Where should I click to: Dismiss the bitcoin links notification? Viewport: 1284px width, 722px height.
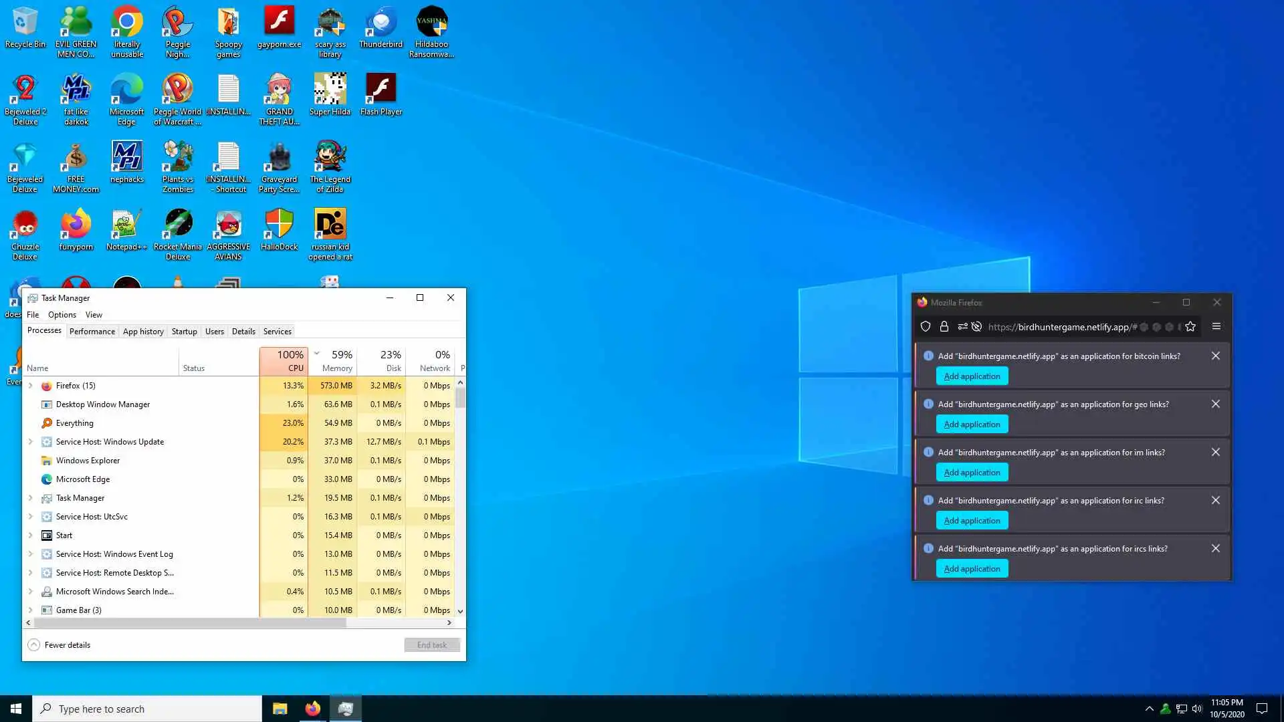(1215, 356)
